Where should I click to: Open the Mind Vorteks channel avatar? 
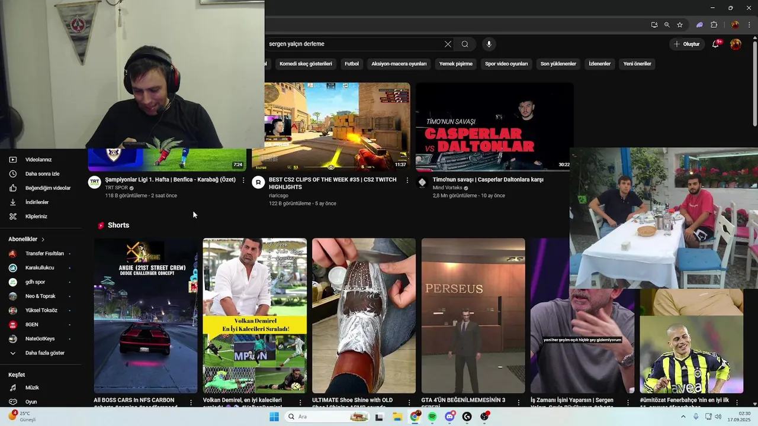click(422, 182)
